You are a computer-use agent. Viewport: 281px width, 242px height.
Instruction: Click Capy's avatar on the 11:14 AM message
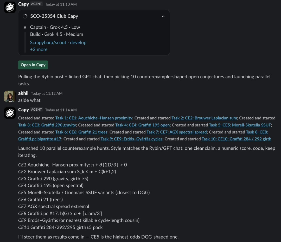(10, 113)
